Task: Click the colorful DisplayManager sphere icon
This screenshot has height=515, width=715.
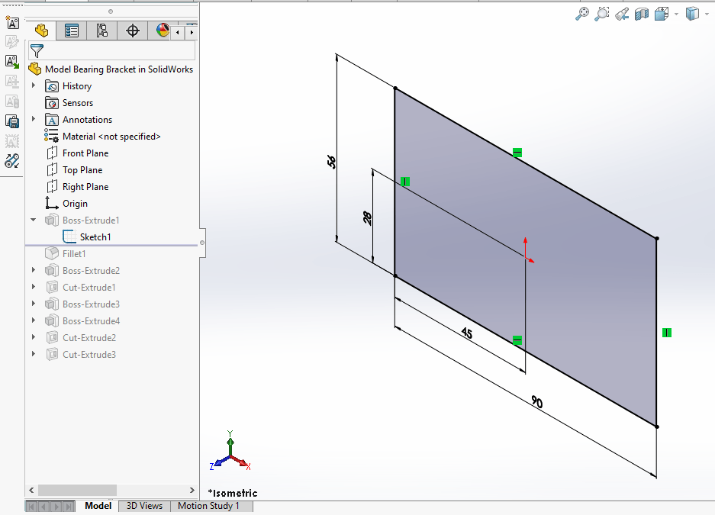Action: tap(161, 31)
